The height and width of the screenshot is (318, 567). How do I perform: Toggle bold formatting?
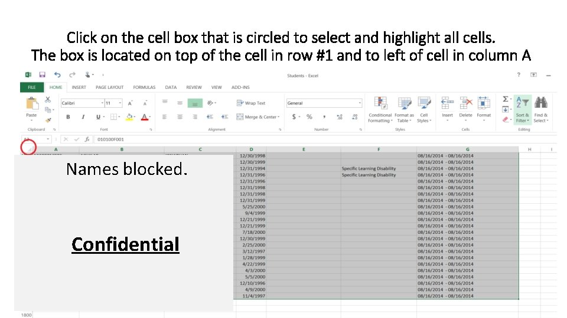point(68,117)
